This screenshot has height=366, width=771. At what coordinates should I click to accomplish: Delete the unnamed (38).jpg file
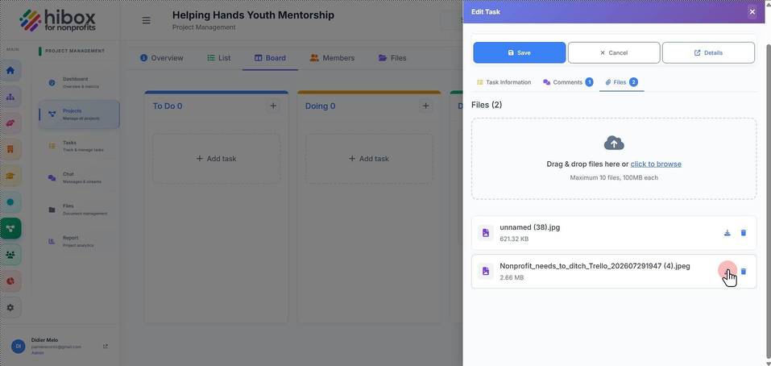pyautogui.click(x=744, y=233)
